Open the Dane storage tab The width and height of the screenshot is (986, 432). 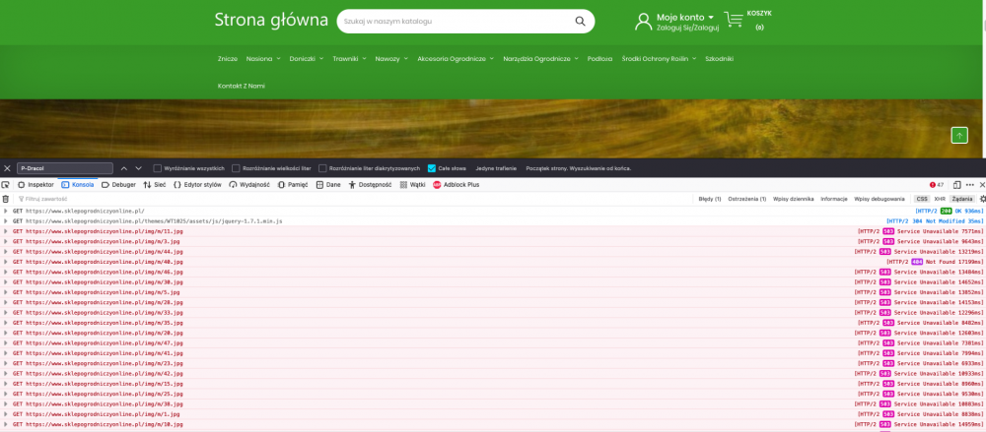click(328, 185)
